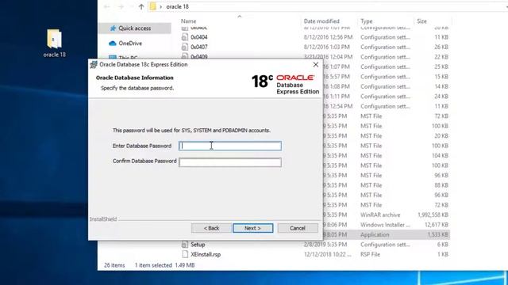
Task: Sort files by the Name column
Action: point(189,21)
